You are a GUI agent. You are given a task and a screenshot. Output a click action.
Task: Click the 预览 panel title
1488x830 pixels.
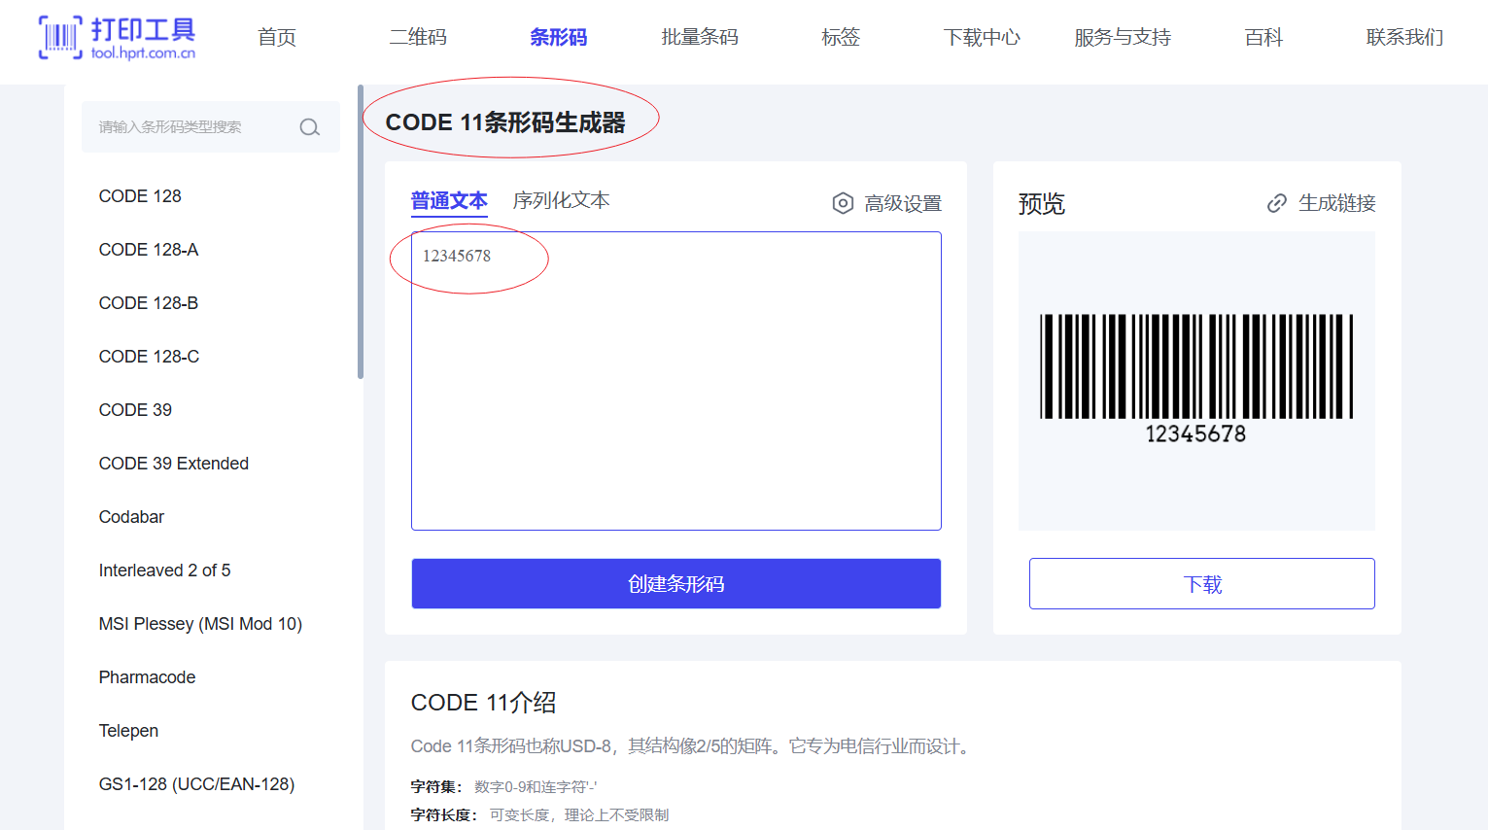(x=1042, y=203)
